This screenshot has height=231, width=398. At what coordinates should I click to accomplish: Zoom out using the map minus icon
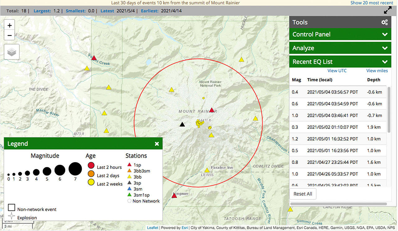point(9,35)
